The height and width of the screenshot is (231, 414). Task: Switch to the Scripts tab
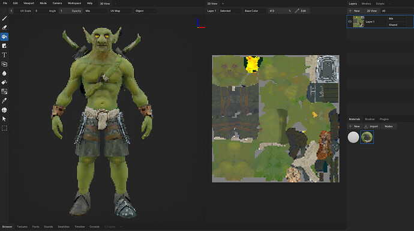click(380, 4)
